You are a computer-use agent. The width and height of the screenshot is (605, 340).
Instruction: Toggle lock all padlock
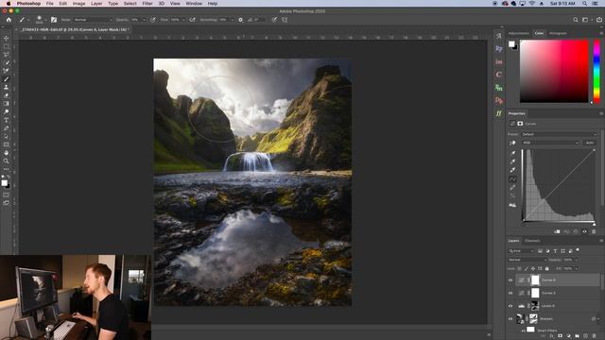point(546,268)
